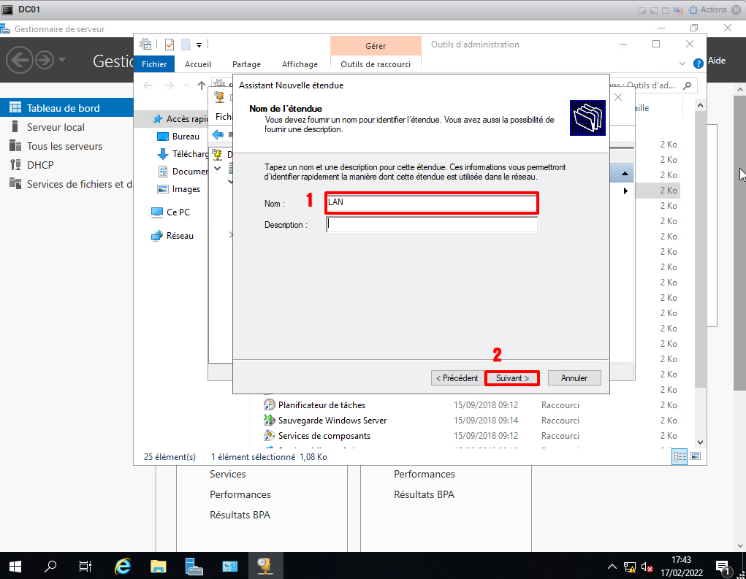Click the Précédent button

pos(457,378)
